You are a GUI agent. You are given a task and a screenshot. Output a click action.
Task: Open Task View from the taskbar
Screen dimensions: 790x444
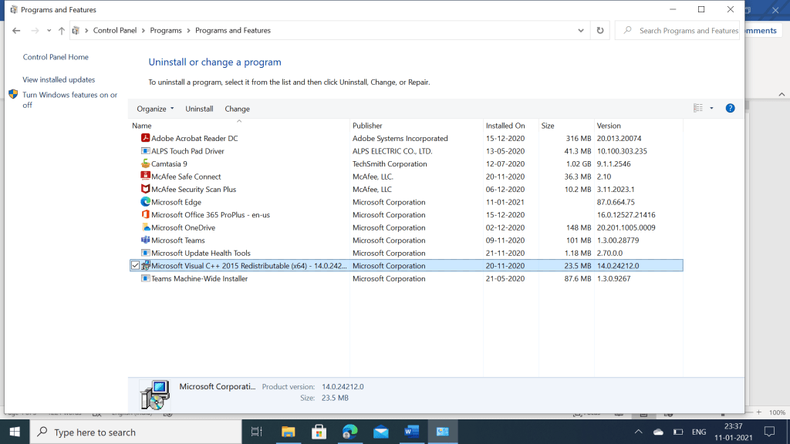[256, 432]
